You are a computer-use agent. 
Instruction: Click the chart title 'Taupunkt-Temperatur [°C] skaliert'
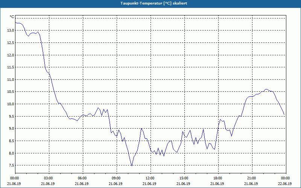pyautogui.click(x=154, y=3)
